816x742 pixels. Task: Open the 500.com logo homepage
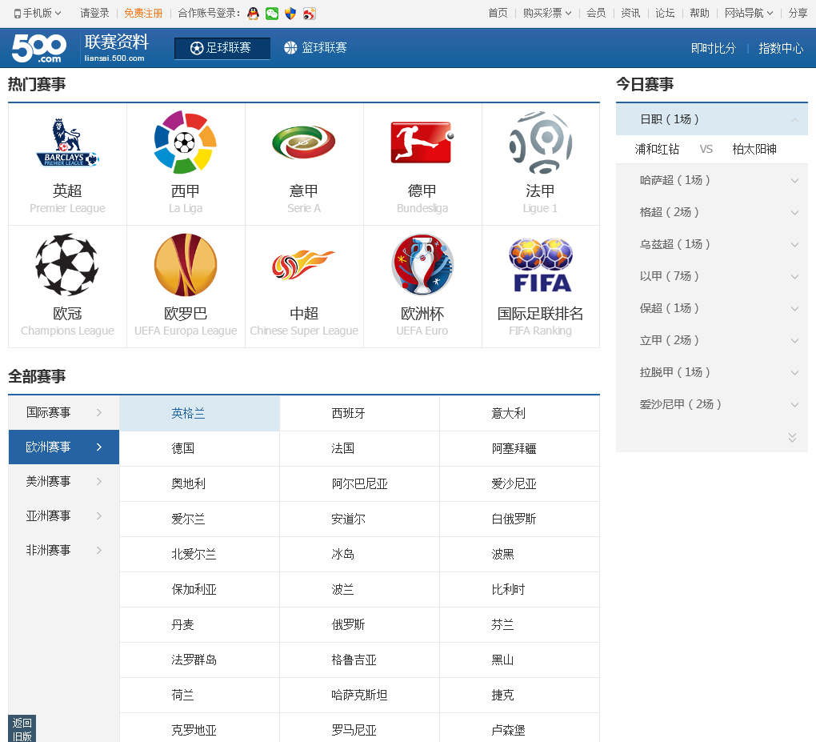click(x=39, y=48)
